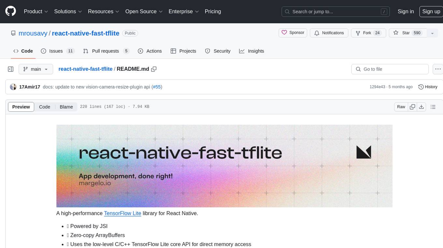Switch to the Code tab

point(23,51)
